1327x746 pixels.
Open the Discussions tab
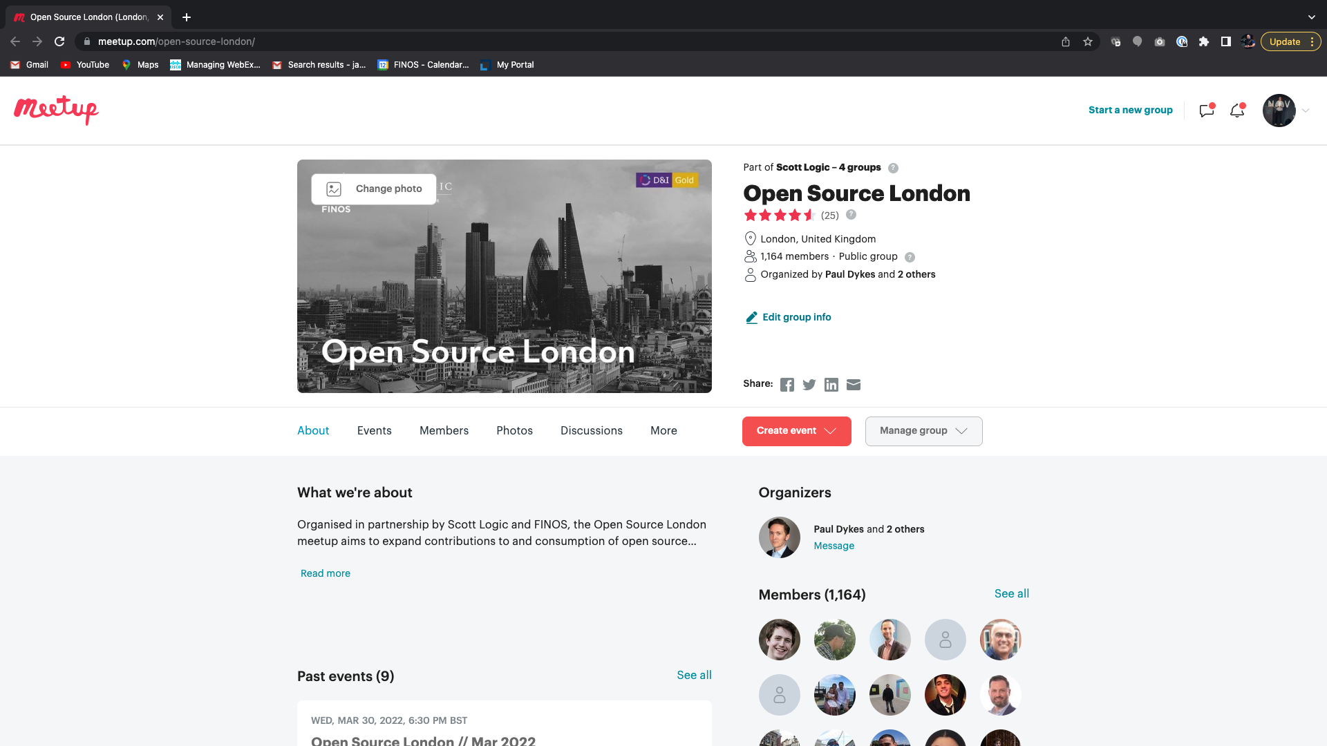coord(591,430)
